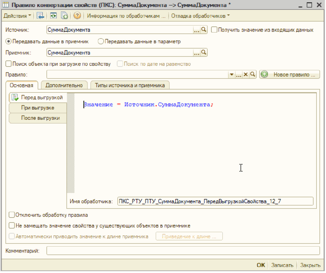The width and height of the screenshot is (326, 273).
Task: Click the reread (refresh) toolbar icon
Action: (x=53, y=16)
